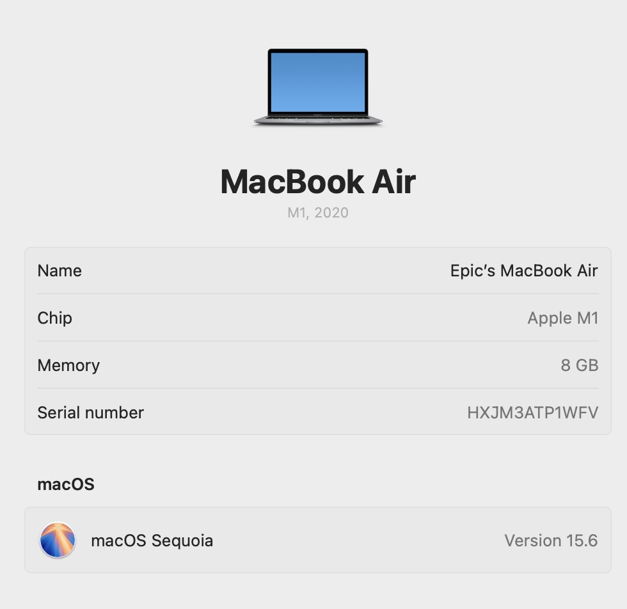This screenshot has width=627, height=609.
Task: Click the macOS Sequoia logo icon
Action: (x=58, y=540)
